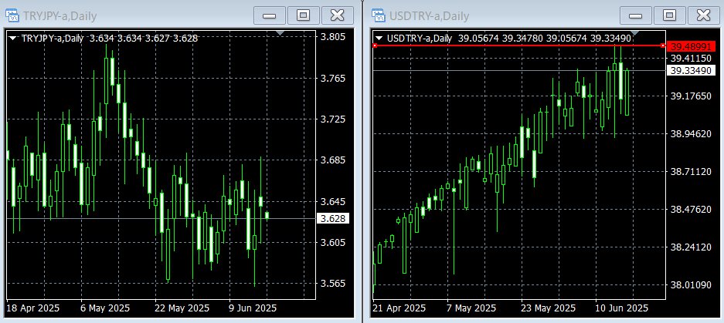Screen dimensions: 724x323
Task: Click the 3.565 price scale label
Action: [332, 284]
